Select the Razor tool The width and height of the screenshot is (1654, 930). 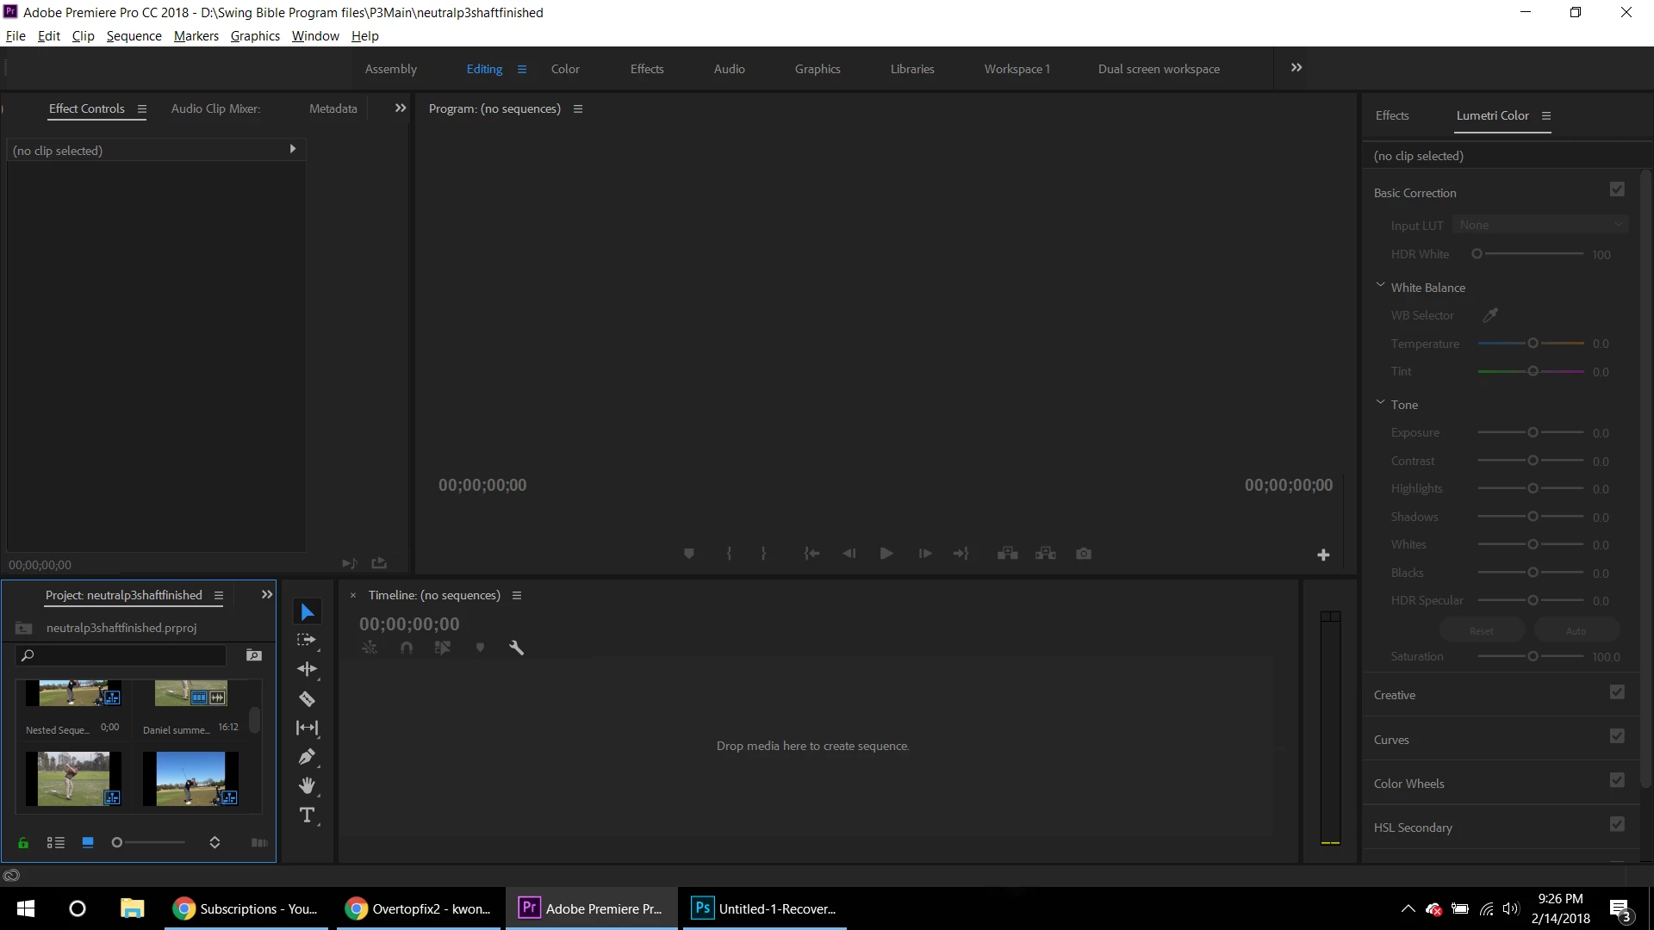coord(307,698)
